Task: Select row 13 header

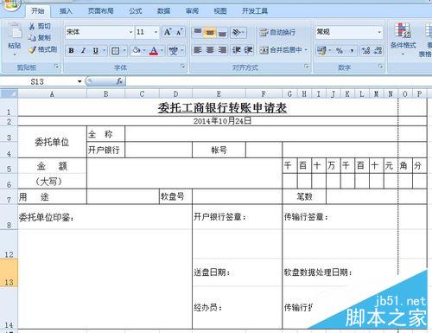Action: pos(9,272)
